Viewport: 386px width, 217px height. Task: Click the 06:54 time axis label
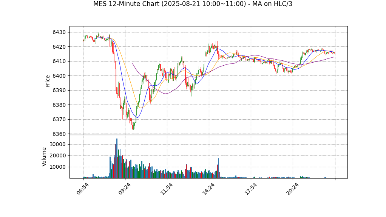click(x=82, y=189)
